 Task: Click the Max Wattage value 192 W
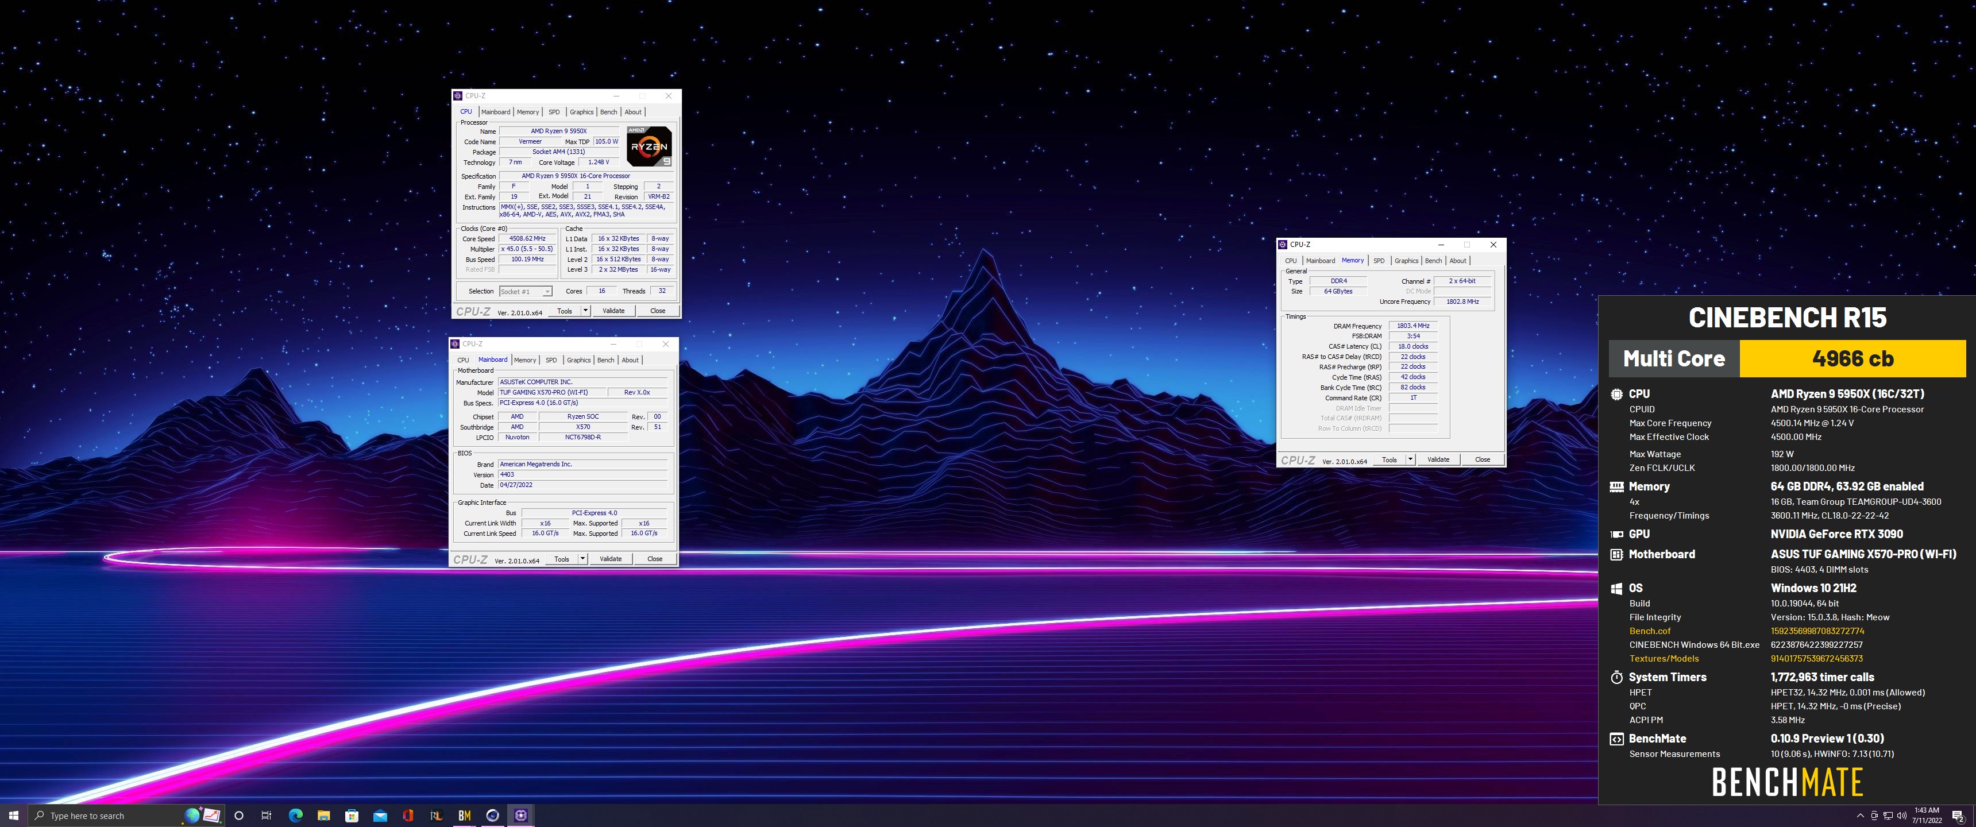tap(1782, 454)
